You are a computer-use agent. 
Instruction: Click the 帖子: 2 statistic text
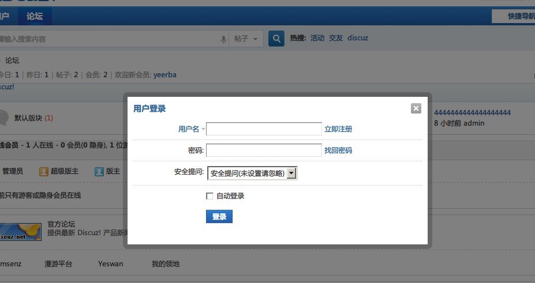click(67, 74)
